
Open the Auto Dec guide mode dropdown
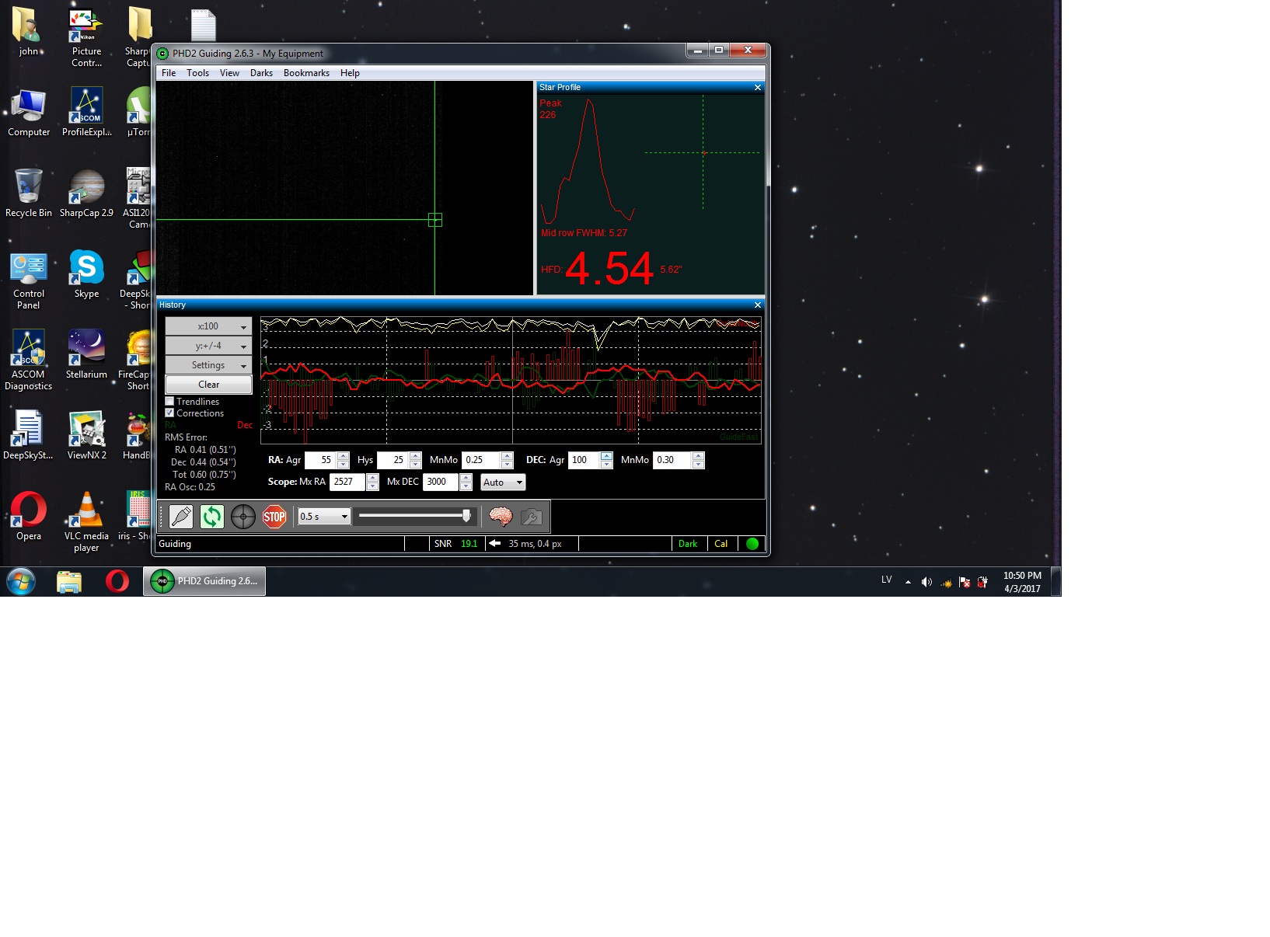click(x=503, y=482)
